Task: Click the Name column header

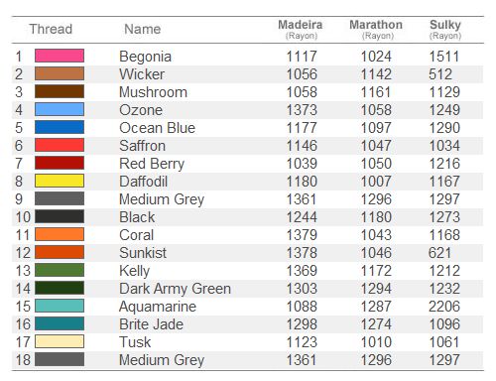Action: point(143,29)
